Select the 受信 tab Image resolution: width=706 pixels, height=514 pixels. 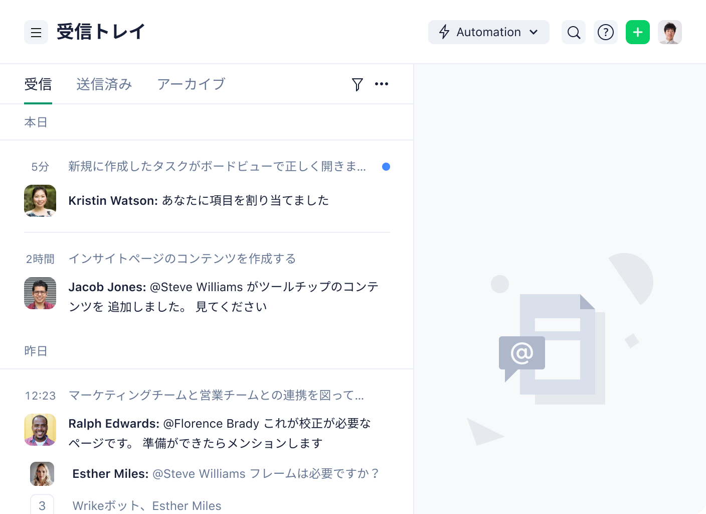tap(38, 84)
